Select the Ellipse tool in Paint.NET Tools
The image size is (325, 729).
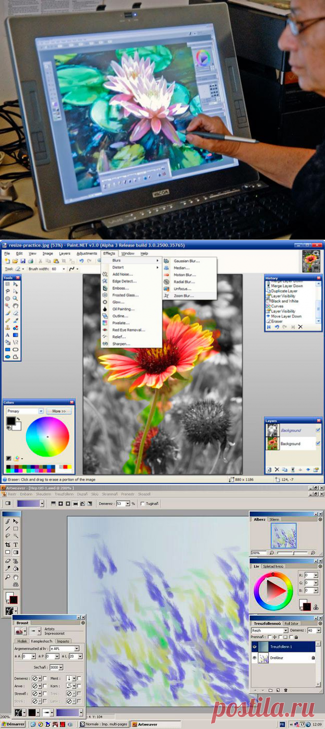click(7, 357)
